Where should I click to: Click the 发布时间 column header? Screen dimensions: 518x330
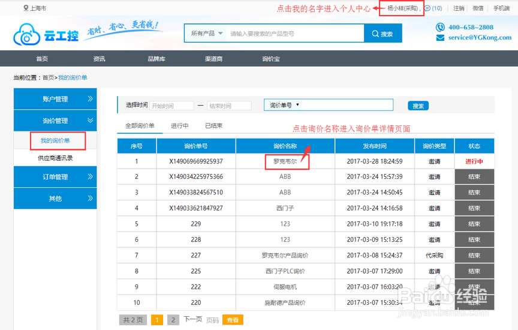(x=374, y=146)
